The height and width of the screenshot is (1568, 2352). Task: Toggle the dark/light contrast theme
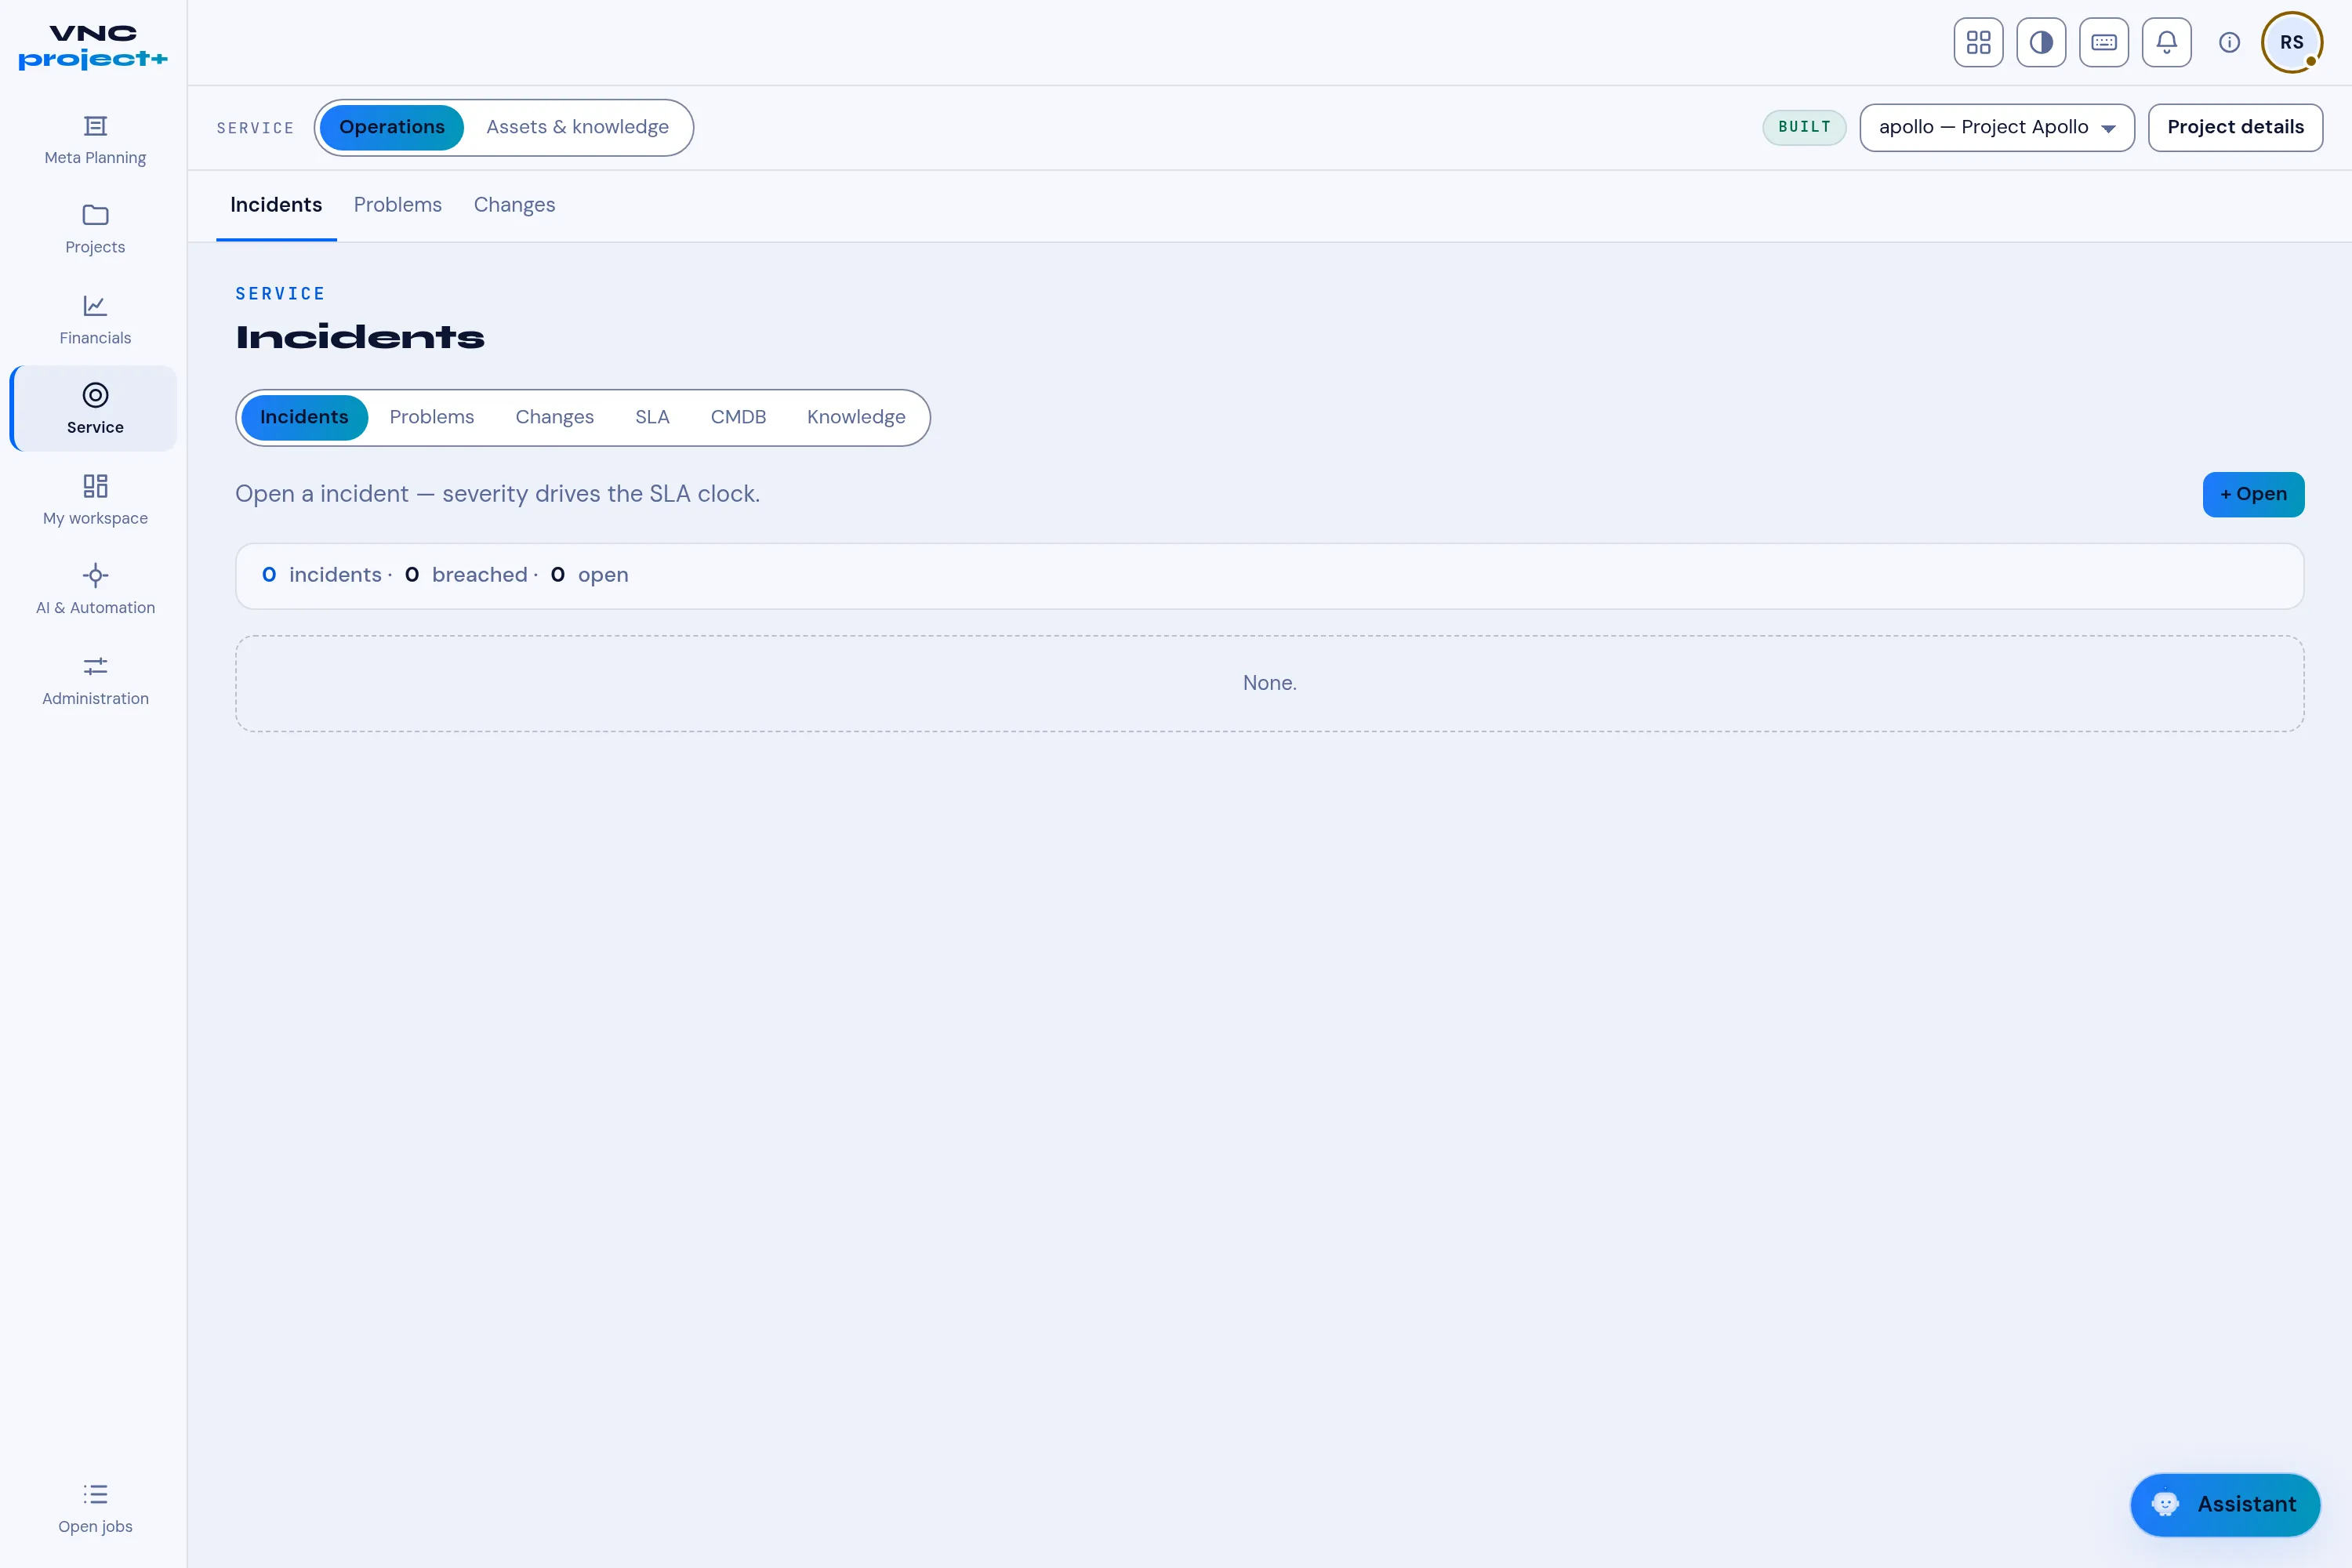click(2041, 42)
